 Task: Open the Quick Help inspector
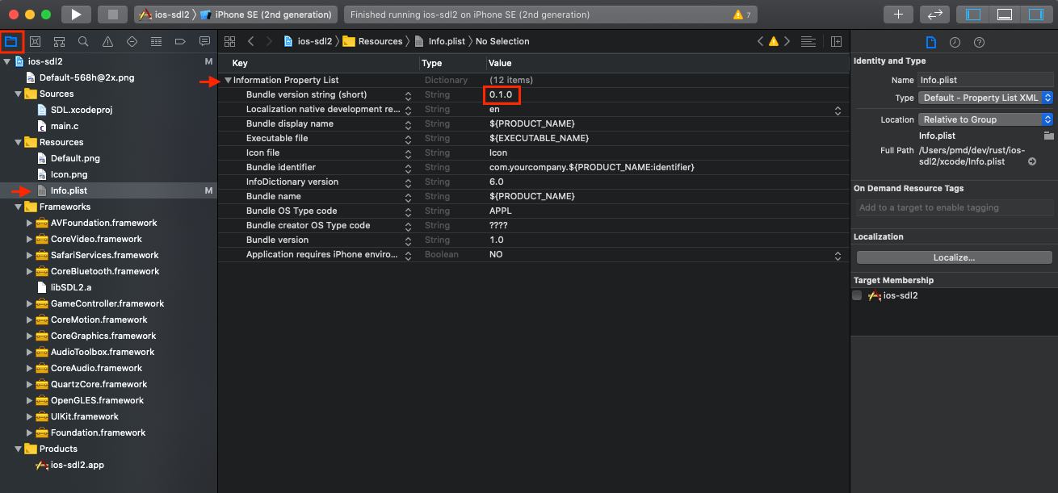tap(979, 42)
